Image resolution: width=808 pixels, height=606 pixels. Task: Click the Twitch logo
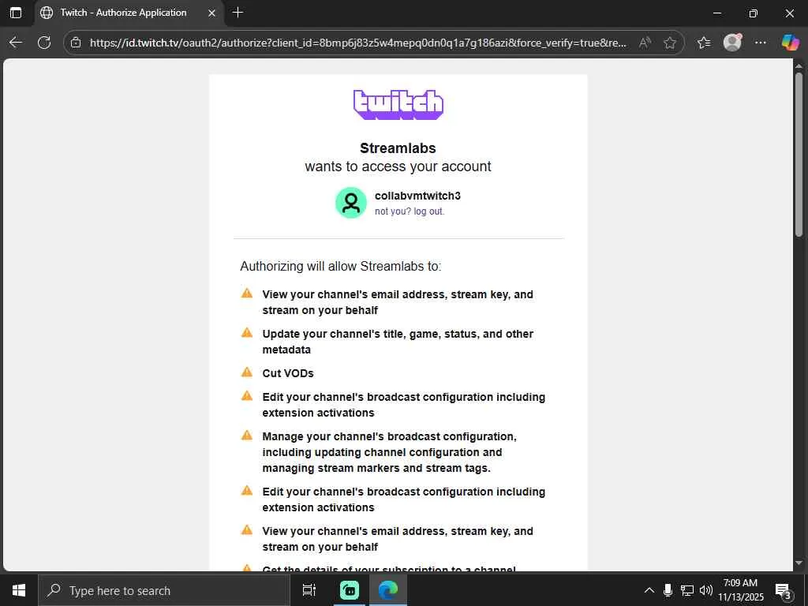[398, 105]
